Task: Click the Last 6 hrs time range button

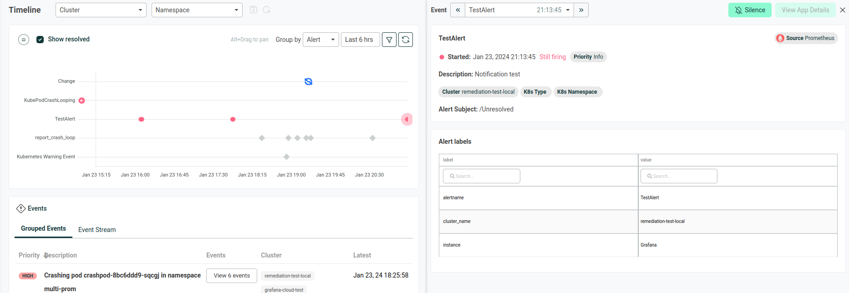Action: [x=360, y=40]
